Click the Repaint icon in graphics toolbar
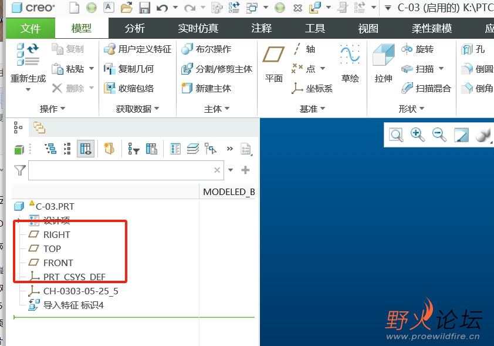This screenshot has width=494, height=346. coord(461,135)
